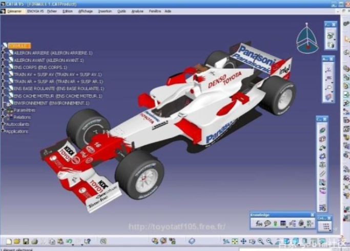This screenshot has width=350, height=251.
Task: Save the product with the floppy disk icon
Action: pos(26,241)
